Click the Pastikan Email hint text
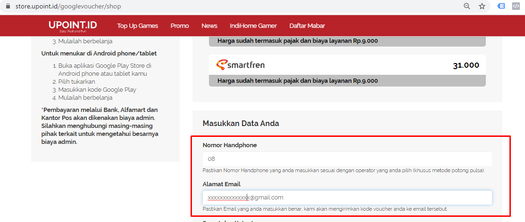 [x=325, y=209]
